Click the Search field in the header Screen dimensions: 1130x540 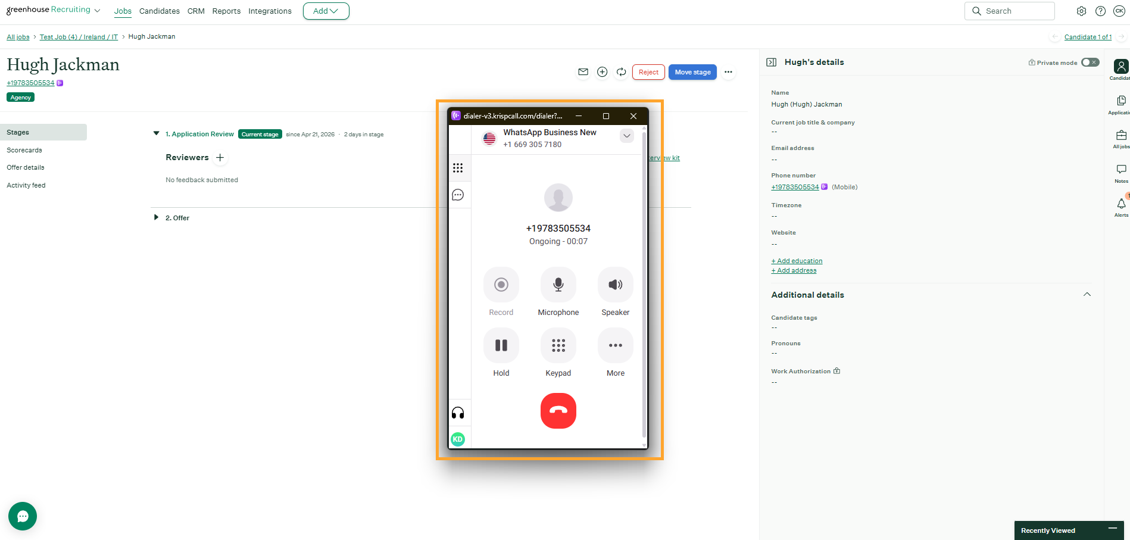point(1009,11)
